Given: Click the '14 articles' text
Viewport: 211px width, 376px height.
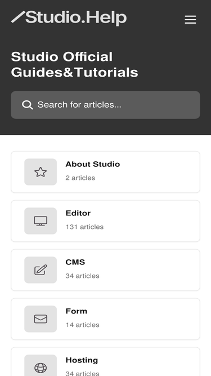Looking at the screenshot, I should coord(82,325).
